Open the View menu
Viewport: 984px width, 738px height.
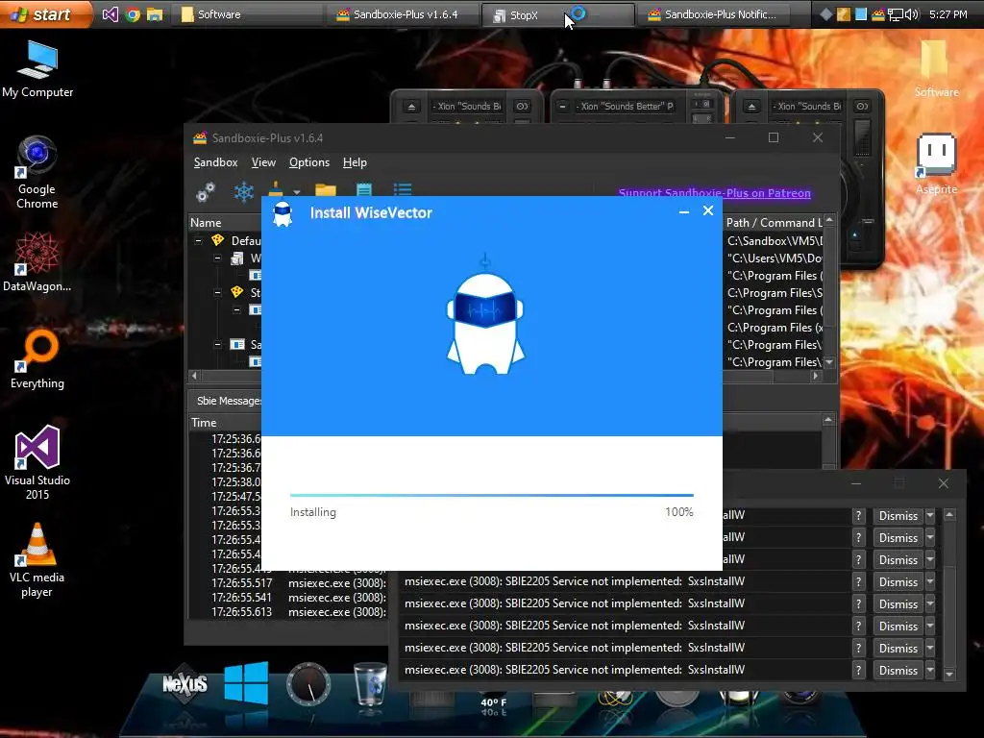point(263,162)
